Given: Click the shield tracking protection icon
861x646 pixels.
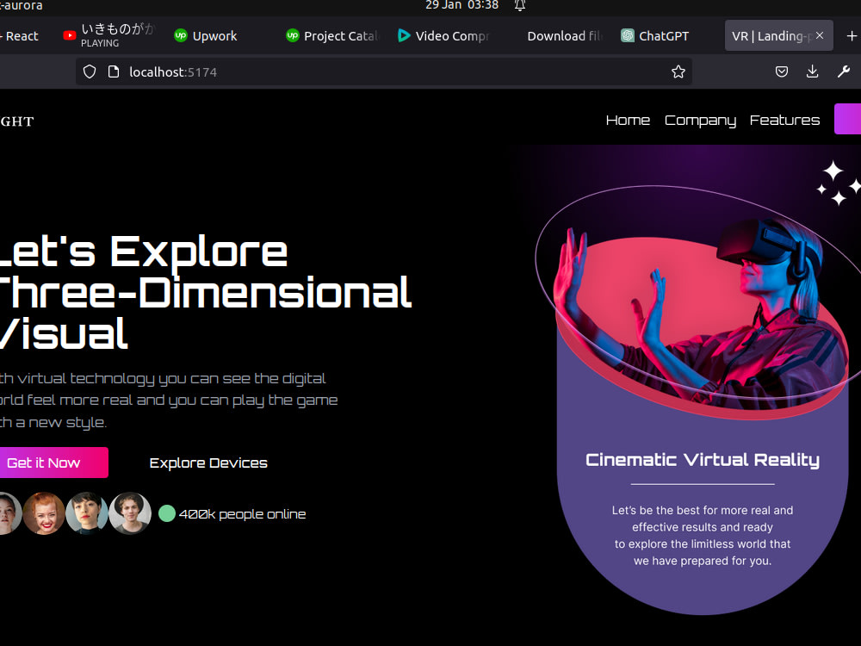Looking at the screenshot, I should [x=90, y=72].
